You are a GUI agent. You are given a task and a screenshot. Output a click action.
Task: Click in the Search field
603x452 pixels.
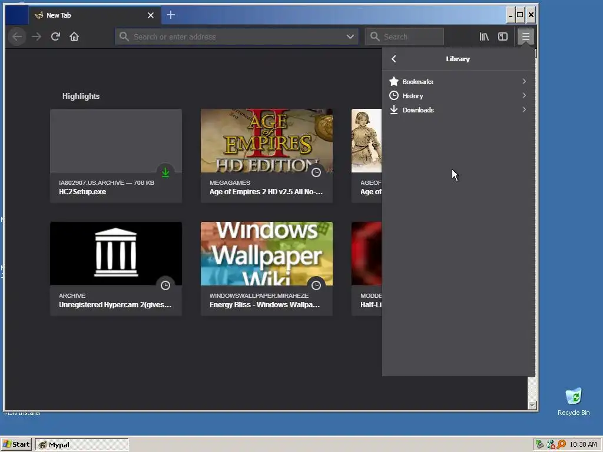tap(404, 36)
